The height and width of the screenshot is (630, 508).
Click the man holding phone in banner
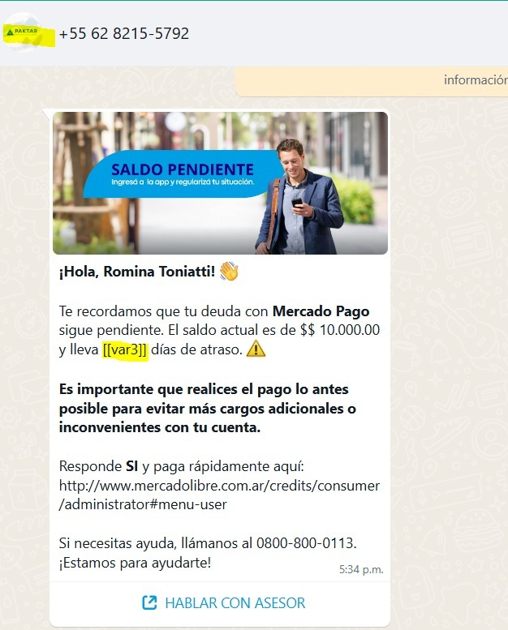click(x=301, y=197)
